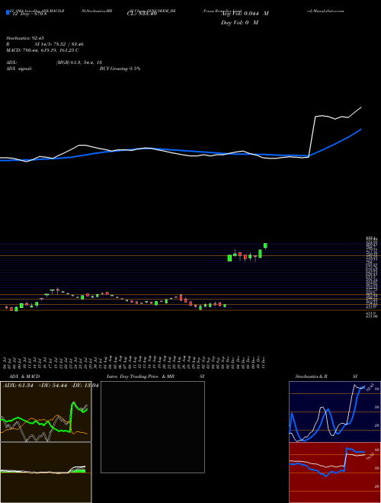Click the 'Stochastics: 92.43' readout

[x=24, y=38]
